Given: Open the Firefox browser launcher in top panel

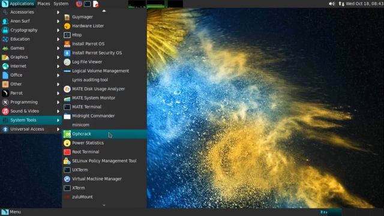Looking at the screenshot, I should [x=79, y=4].
